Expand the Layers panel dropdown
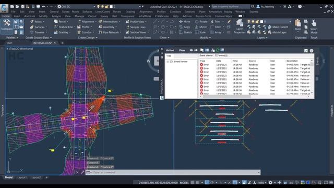The height and width of the screenshot is (188, 334). (x=262, y=38)
